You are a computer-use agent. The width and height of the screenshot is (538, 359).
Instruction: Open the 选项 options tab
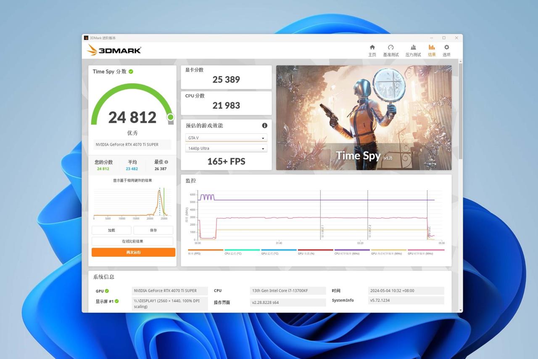tap(446, 51)
